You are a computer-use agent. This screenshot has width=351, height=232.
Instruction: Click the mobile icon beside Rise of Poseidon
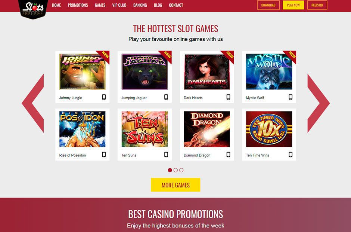click(104, 155)
